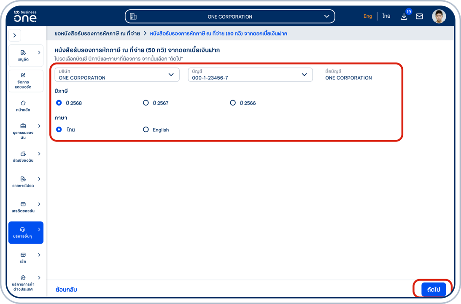Image resolution: width=461 pixels, height=304 pixels.
Task: Open the user profile avatar
Action: 439,16
